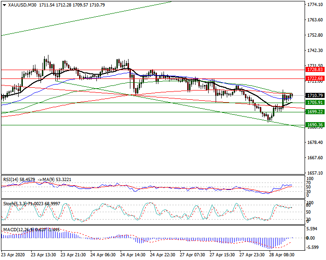This screenshot has height=260, width=326.
Task: Select the 24 Apr 06:30 time axis label
Action: click(x=103, y=255)
